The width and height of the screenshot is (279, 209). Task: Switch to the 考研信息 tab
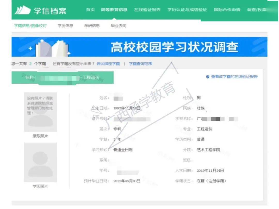click(92, 26)
